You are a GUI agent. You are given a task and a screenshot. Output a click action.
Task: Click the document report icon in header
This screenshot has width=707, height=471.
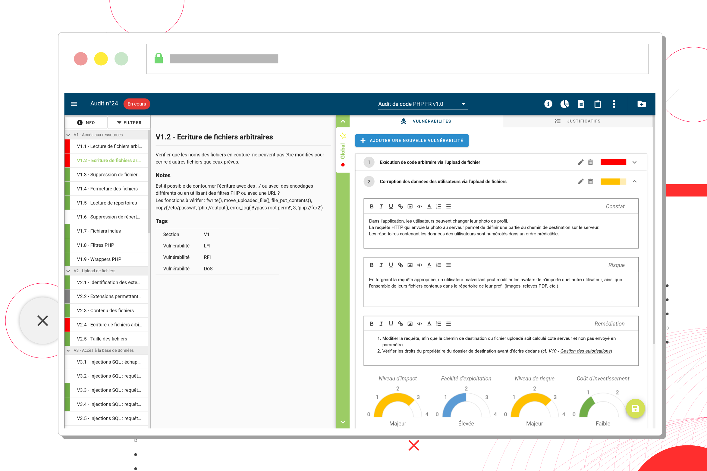[x=581, y=104]
